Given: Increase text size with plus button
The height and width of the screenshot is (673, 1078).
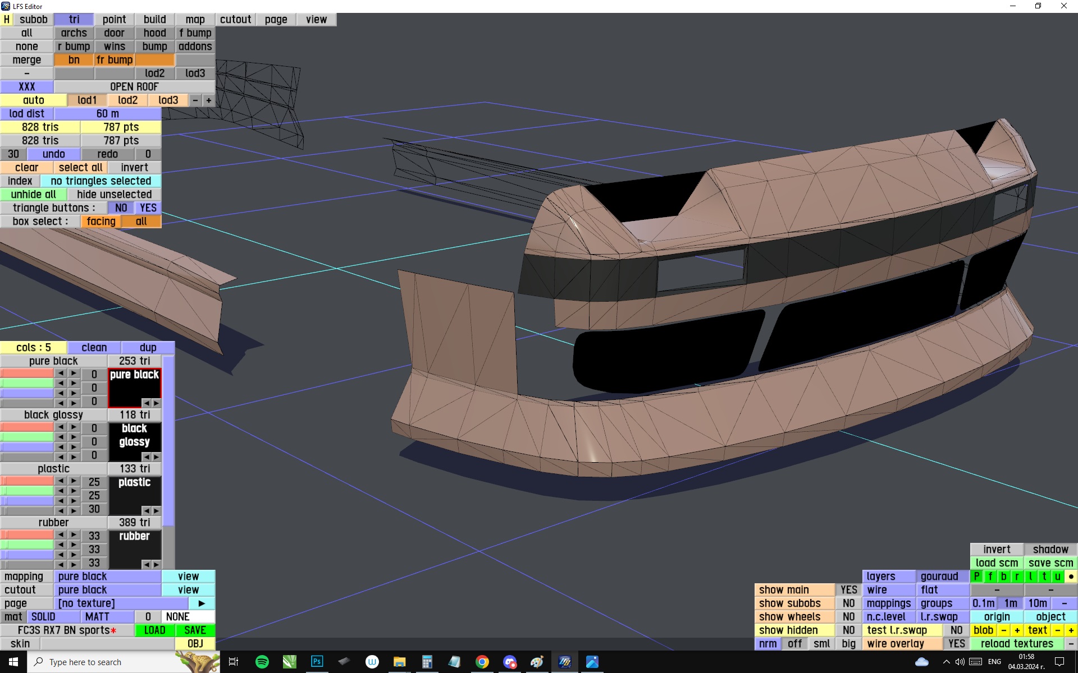Looking at the screenshot, I should (x=1071, y=630).
